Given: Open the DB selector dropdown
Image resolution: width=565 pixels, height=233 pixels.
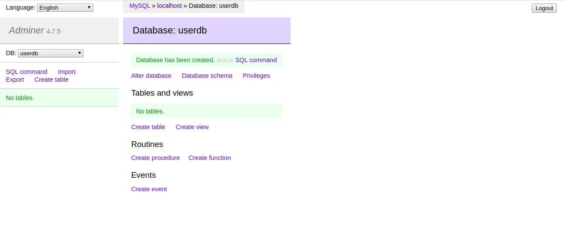Looking at the screenshot, I should (50, 53).
